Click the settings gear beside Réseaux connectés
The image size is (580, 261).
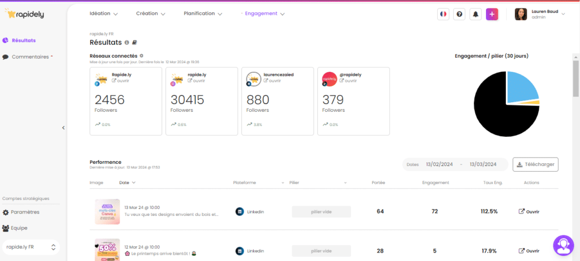tap(142, 56)
